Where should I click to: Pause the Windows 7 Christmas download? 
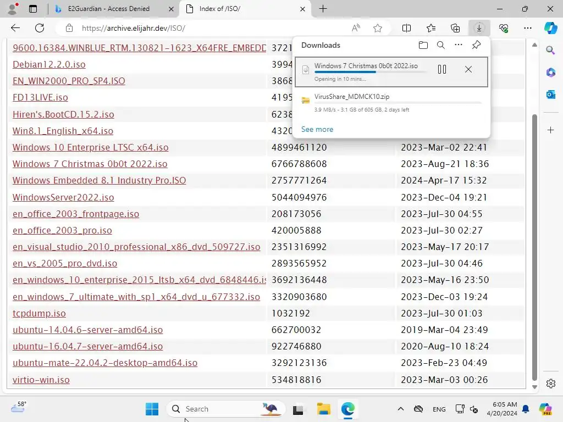442,69
